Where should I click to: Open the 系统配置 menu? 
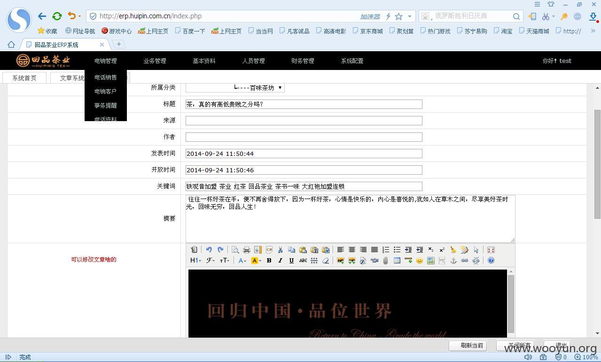tap(352, 61)
